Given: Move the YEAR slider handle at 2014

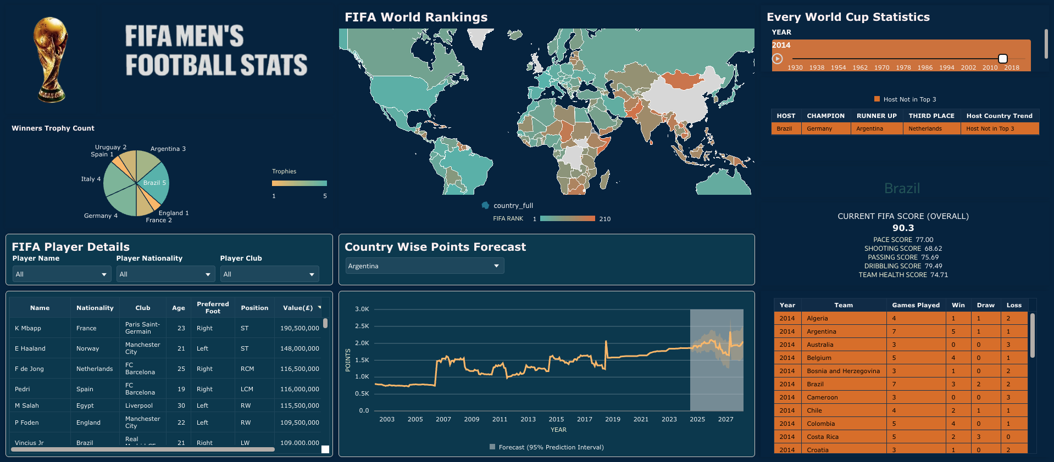Looking at the screenshot, I should 1002,59.
